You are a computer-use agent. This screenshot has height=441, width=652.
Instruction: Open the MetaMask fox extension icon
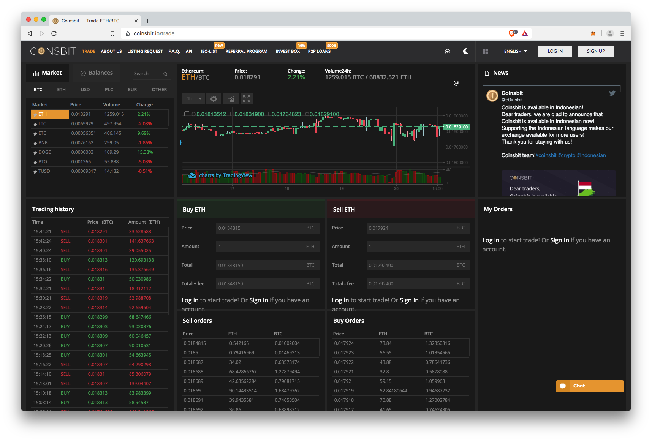[x=593, y=33]
